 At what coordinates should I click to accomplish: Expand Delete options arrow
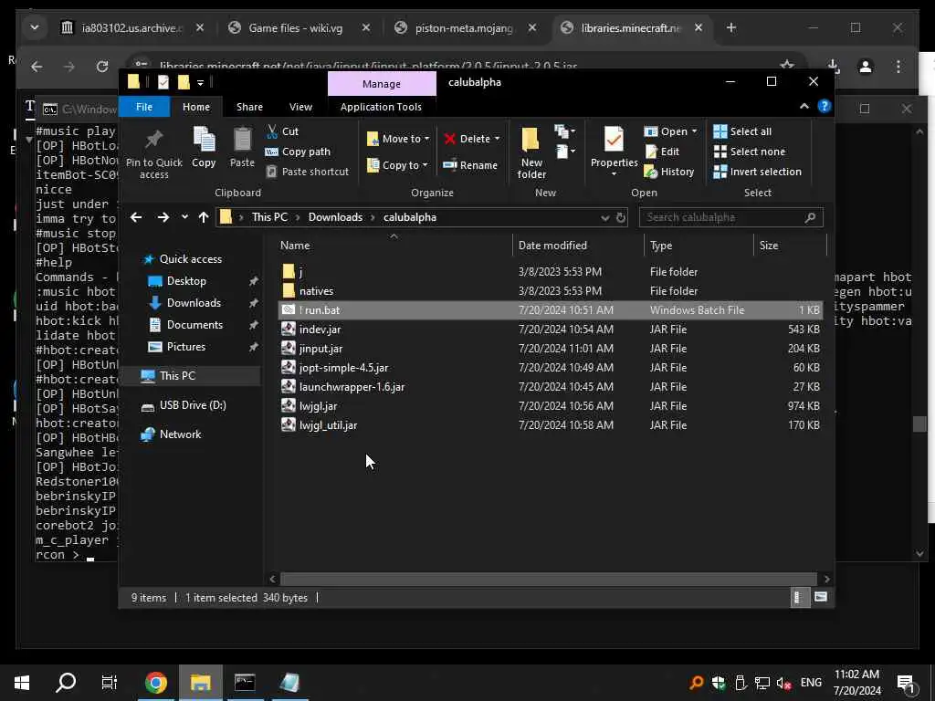click(498, 139)
